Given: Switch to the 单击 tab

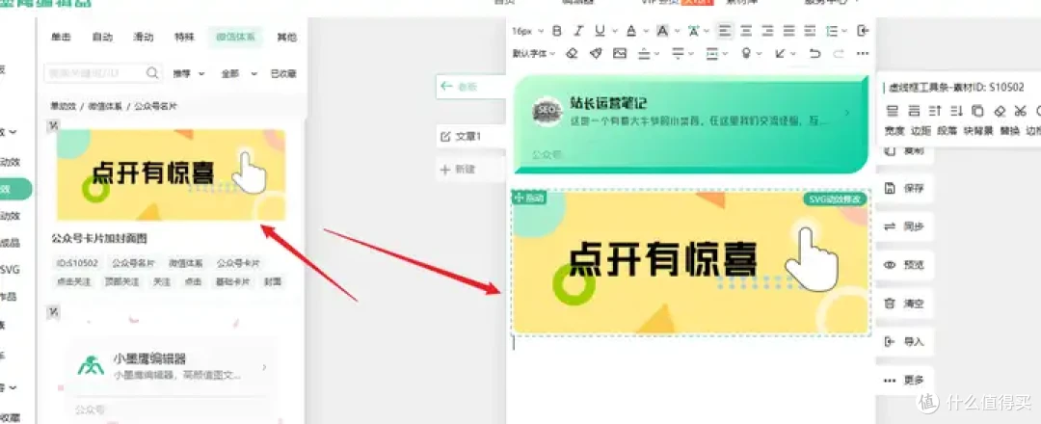Looking at the screenshot, I should point(61,38).
